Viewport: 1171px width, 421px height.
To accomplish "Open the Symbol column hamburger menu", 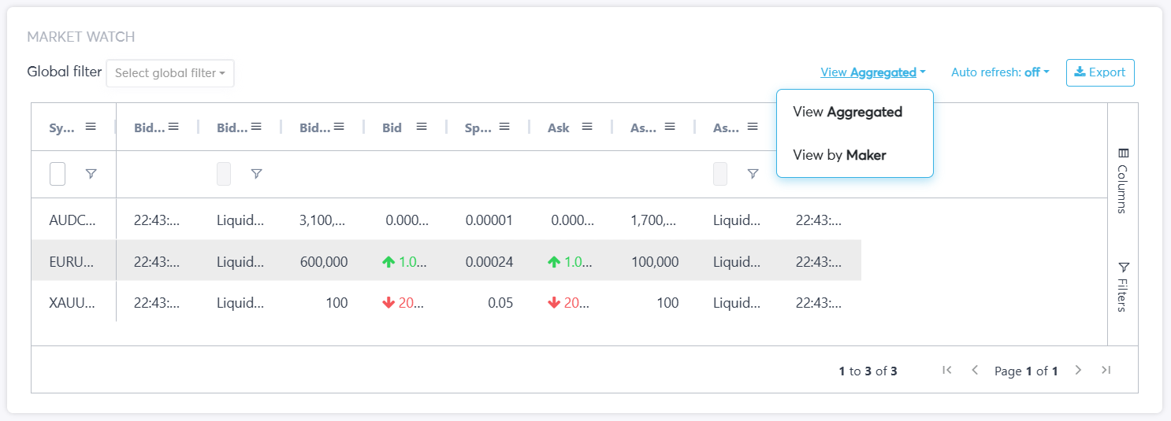I will tap(91, 127).
